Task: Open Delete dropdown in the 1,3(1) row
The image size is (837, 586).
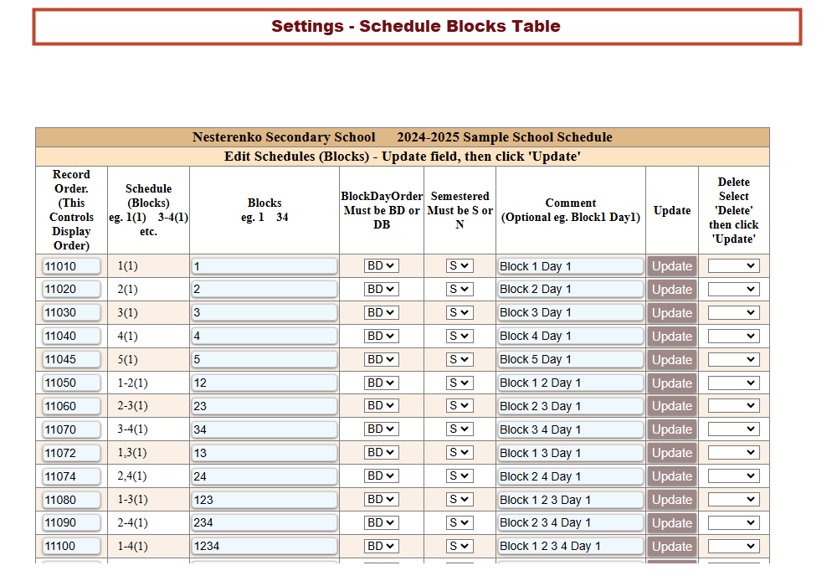Action: coord(733,453)
